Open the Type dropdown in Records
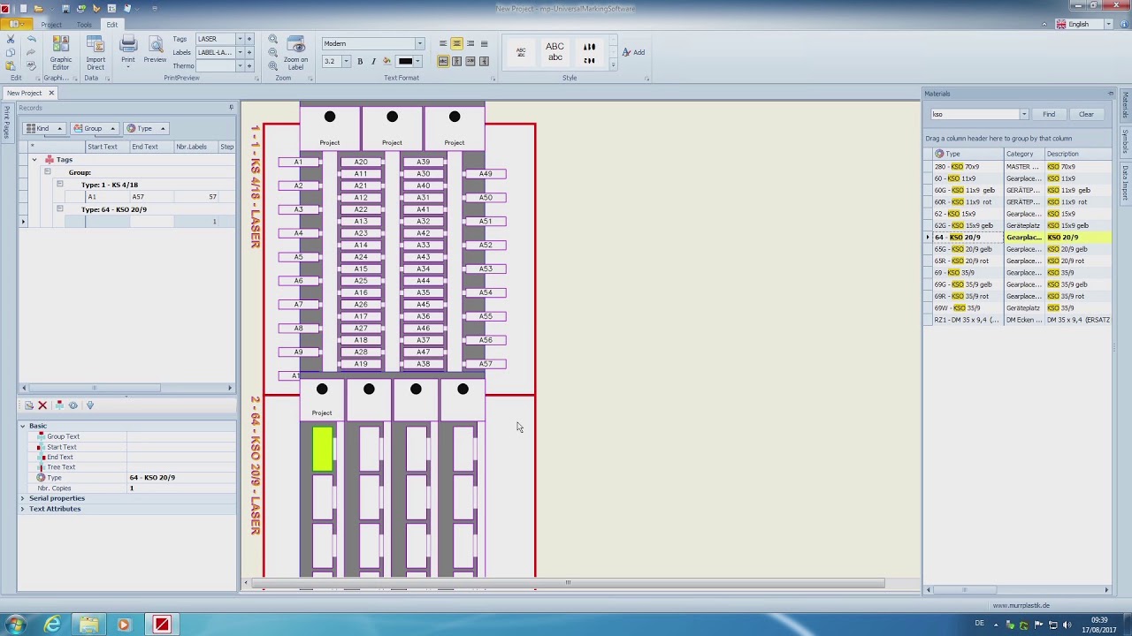The width and height of the screenshot is (1132, 636). pos(146,128)
